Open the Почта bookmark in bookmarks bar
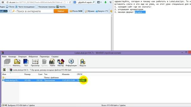Viewport: 191px width, 107px height. click(10, 7)
